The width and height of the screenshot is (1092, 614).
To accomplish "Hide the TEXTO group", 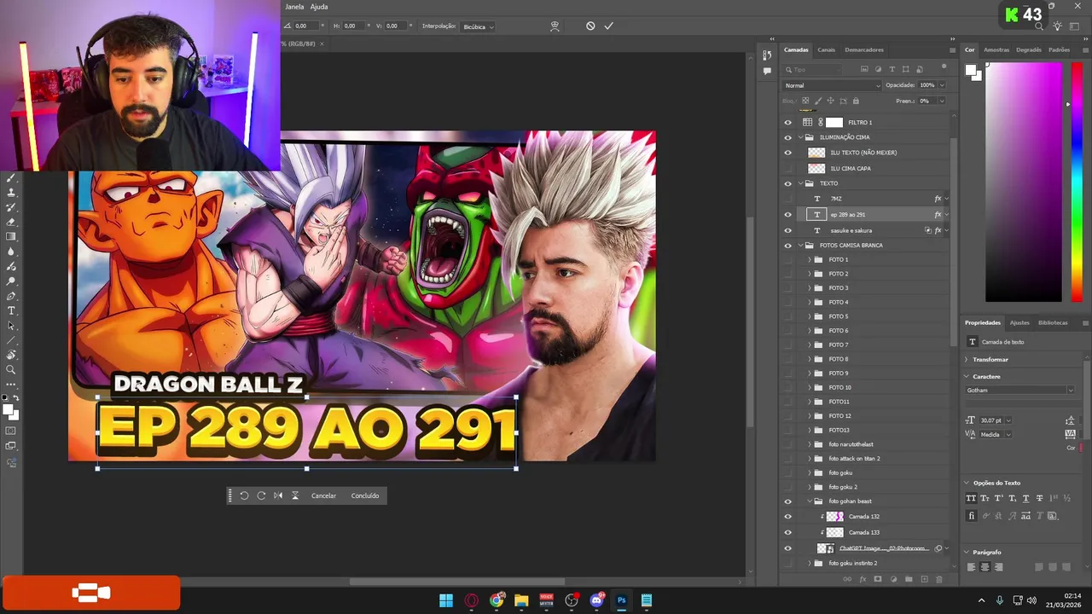I will click(x=787, y=183).
